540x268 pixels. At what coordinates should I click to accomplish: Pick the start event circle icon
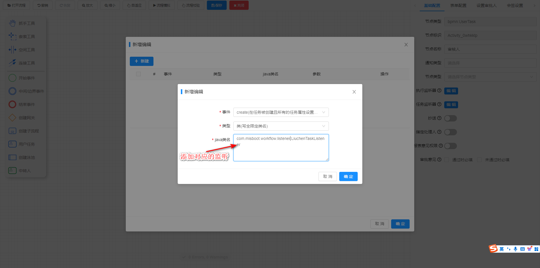point(12,78)
